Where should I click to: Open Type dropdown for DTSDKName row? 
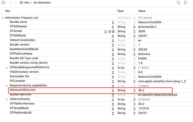coord(134,27)
